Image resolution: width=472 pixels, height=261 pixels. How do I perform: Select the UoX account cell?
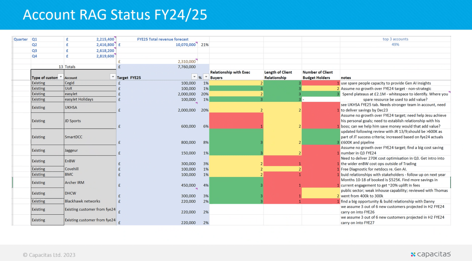tap(90, 88)
